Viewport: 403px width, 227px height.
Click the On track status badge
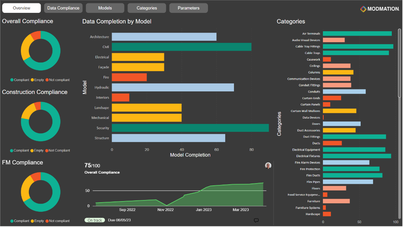(95, 220)
